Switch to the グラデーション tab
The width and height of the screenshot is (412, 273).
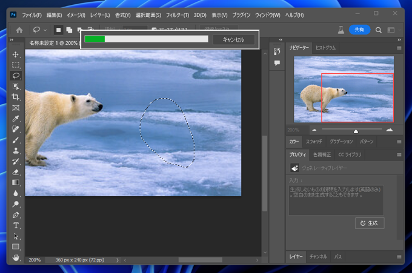pos(341,142)
